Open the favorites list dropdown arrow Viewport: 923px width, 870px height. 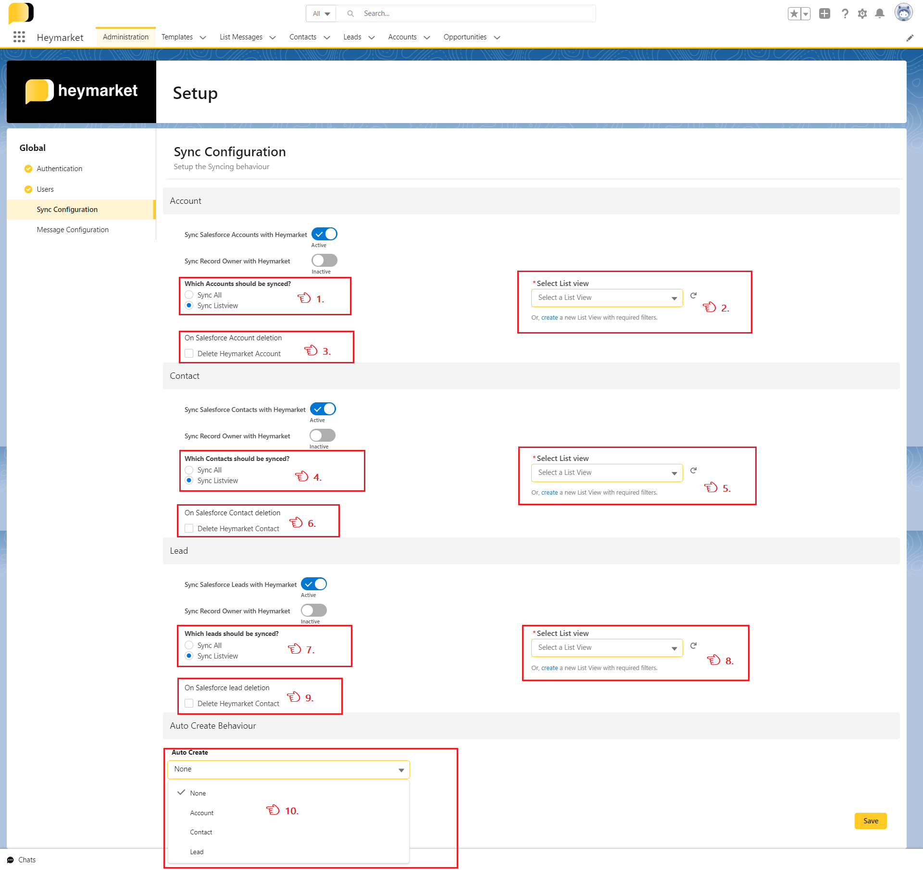[x=806, y=14]
